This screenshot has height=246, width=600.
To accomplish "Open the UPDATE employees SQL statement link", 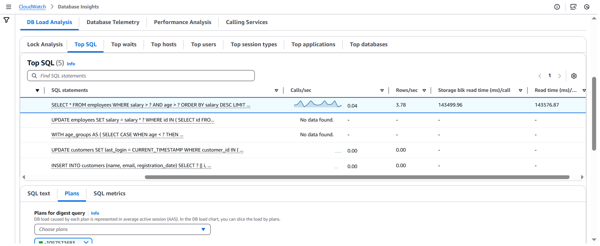I will pos(133,120).
